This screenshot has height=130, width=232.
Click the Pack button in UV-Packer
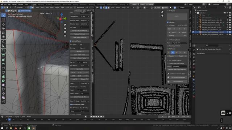(x=177, y=17)
